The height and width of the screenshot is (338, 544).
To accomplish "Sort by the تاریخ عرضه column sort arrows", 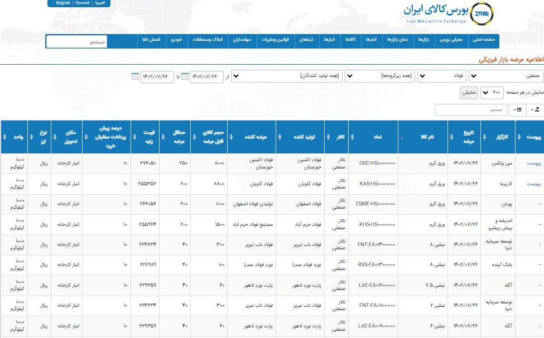I will point(451,137).
